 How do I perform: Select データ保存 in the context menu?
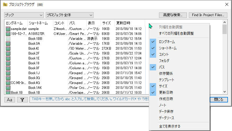point(180,112)
